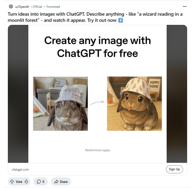The image size is (196, 188).
Task: Click the OpenAI logo avatar
Action: coord(11,6)
